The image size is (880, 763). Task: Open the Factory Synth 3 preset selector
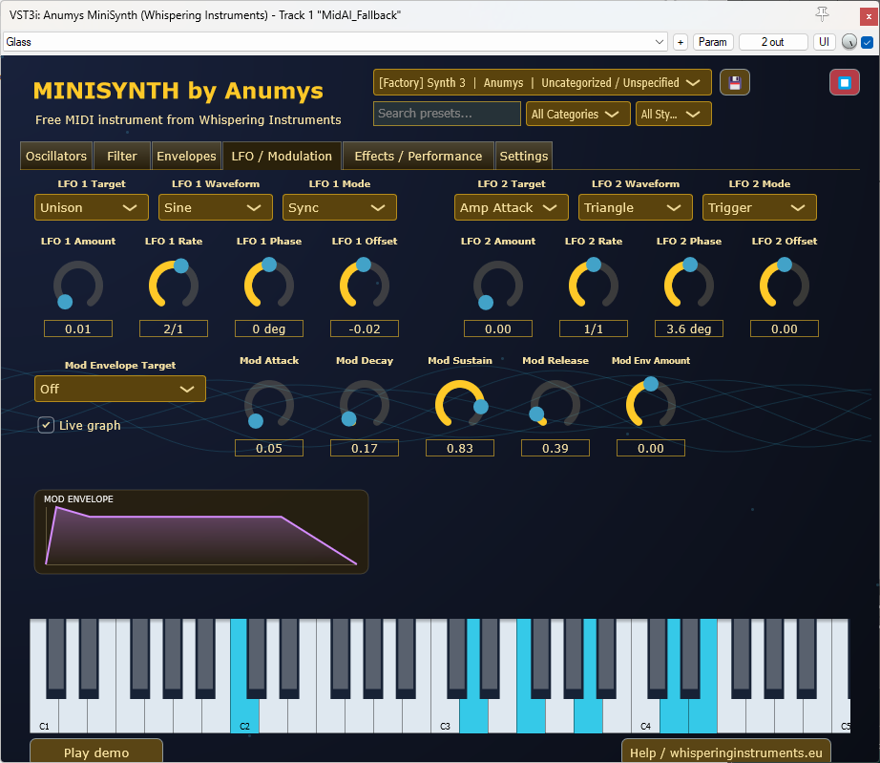pos(542,82)
